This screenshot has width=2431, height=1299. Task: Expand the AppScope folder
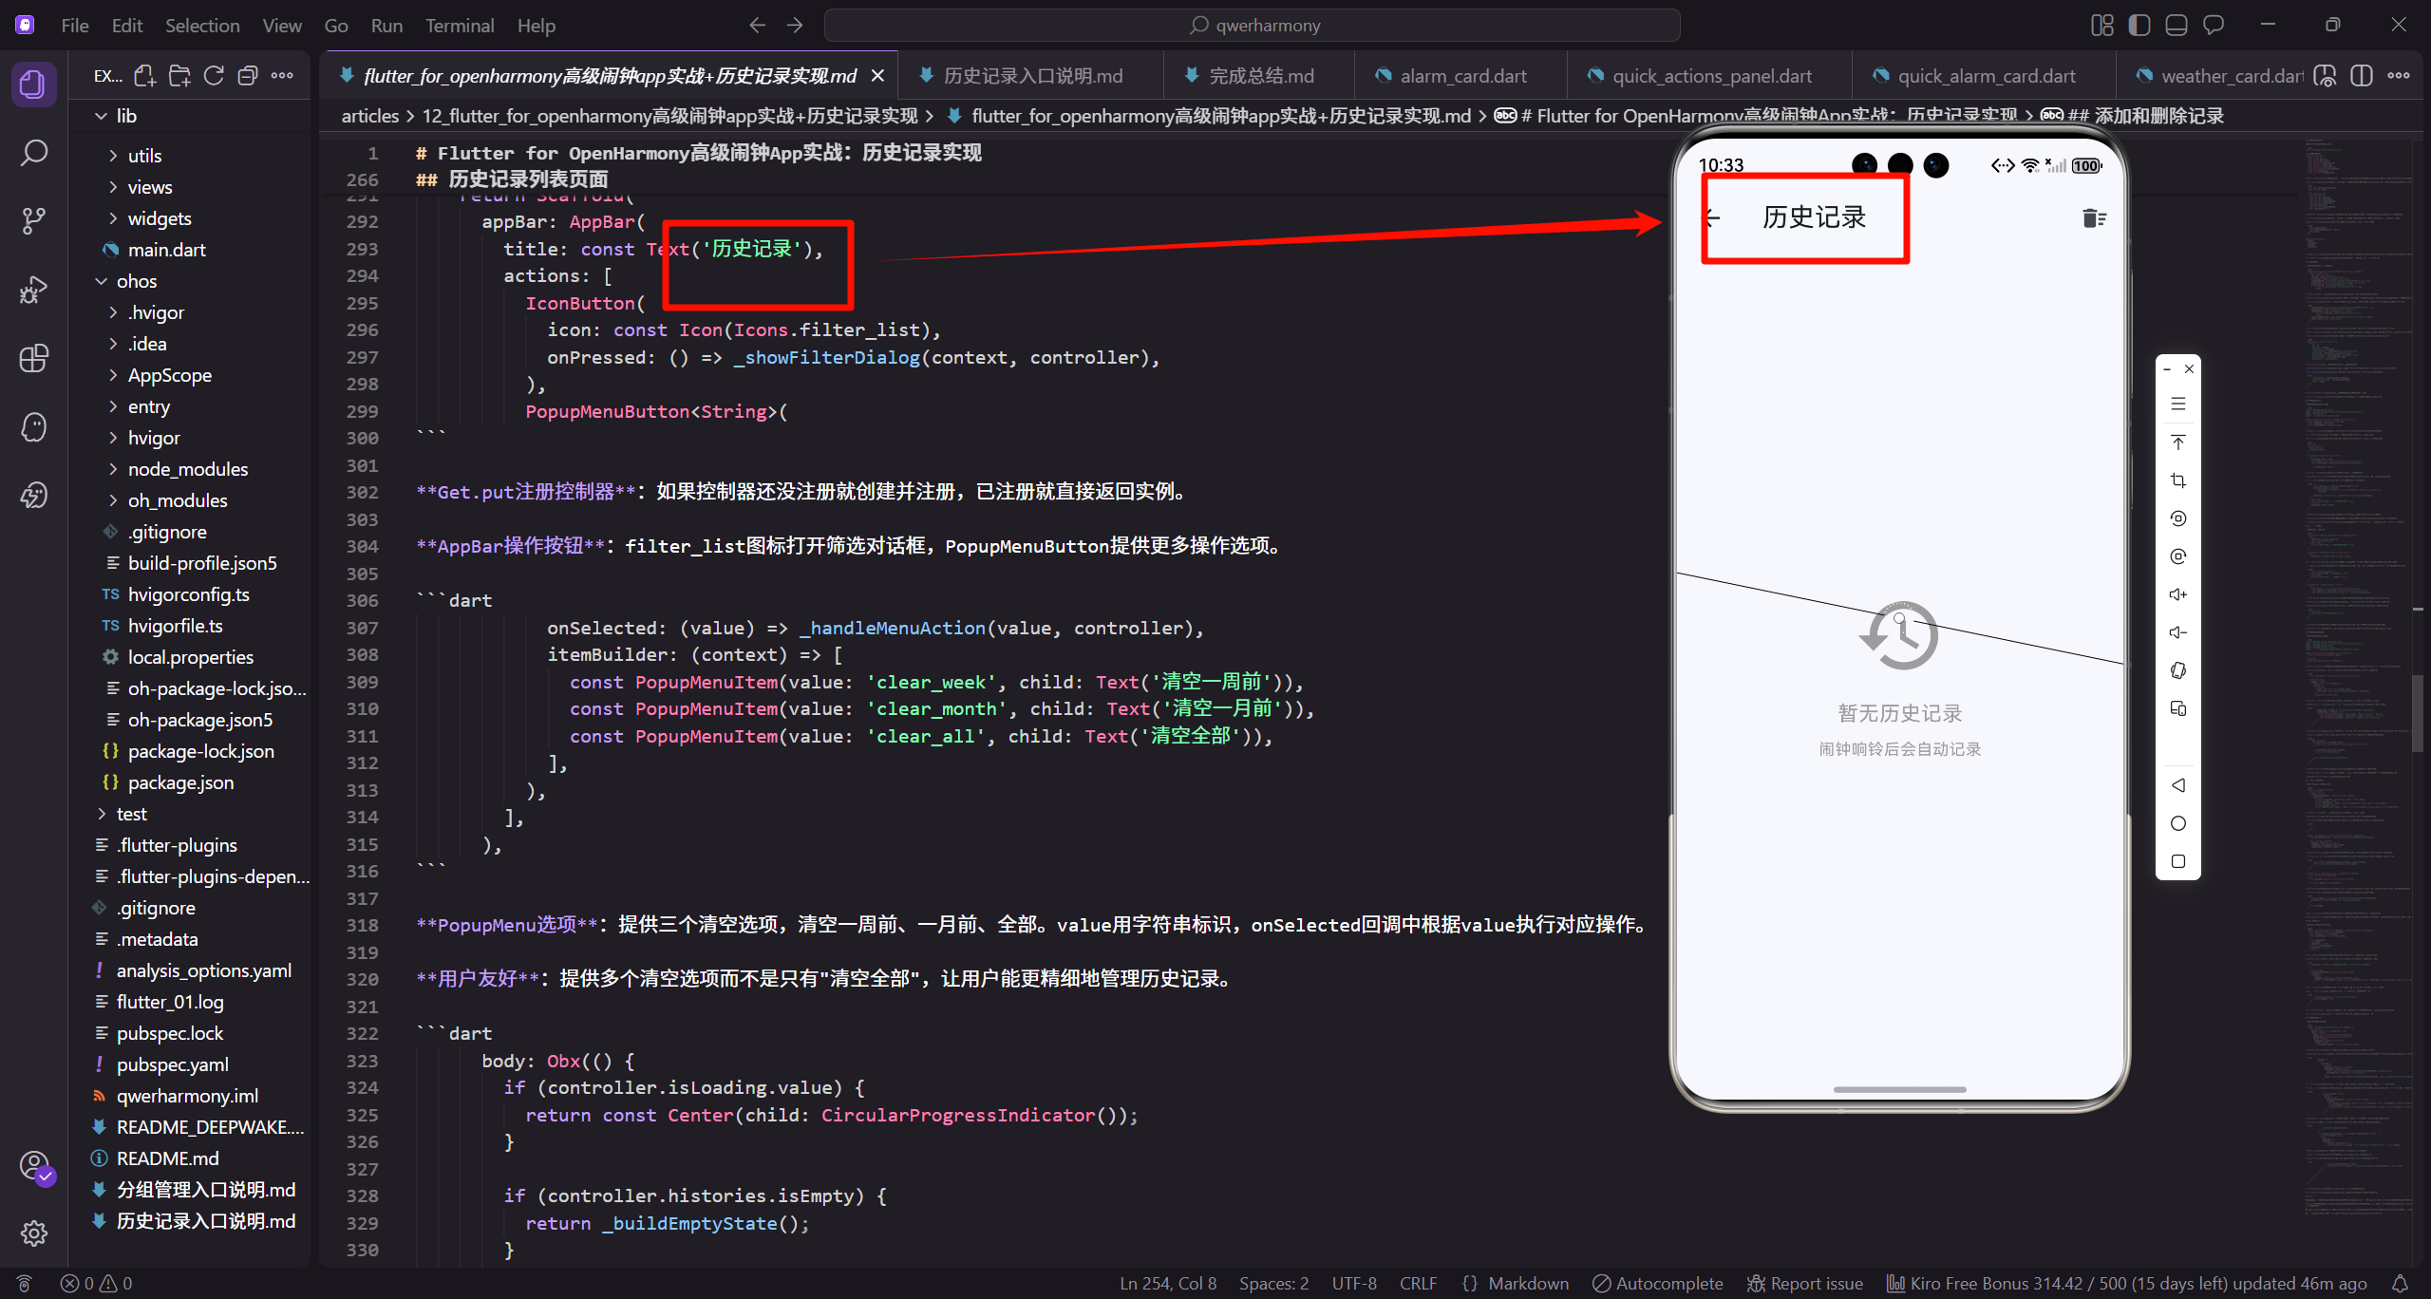tap(190, 375)
